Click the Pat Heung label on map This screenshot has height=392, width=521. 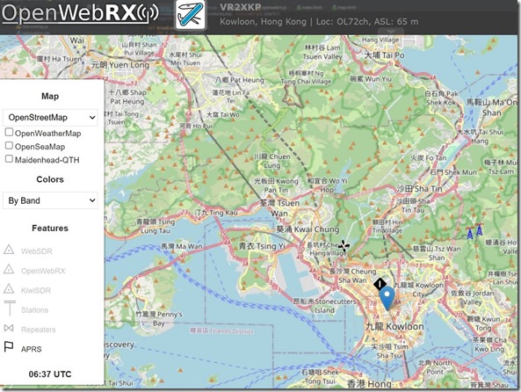(x=240, y=80)
